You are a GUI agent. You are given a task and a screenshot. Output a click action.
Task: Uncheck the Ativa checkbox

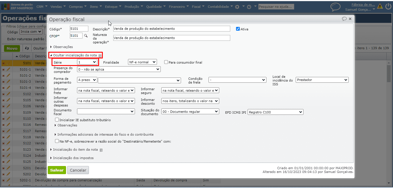click(238, 29)
